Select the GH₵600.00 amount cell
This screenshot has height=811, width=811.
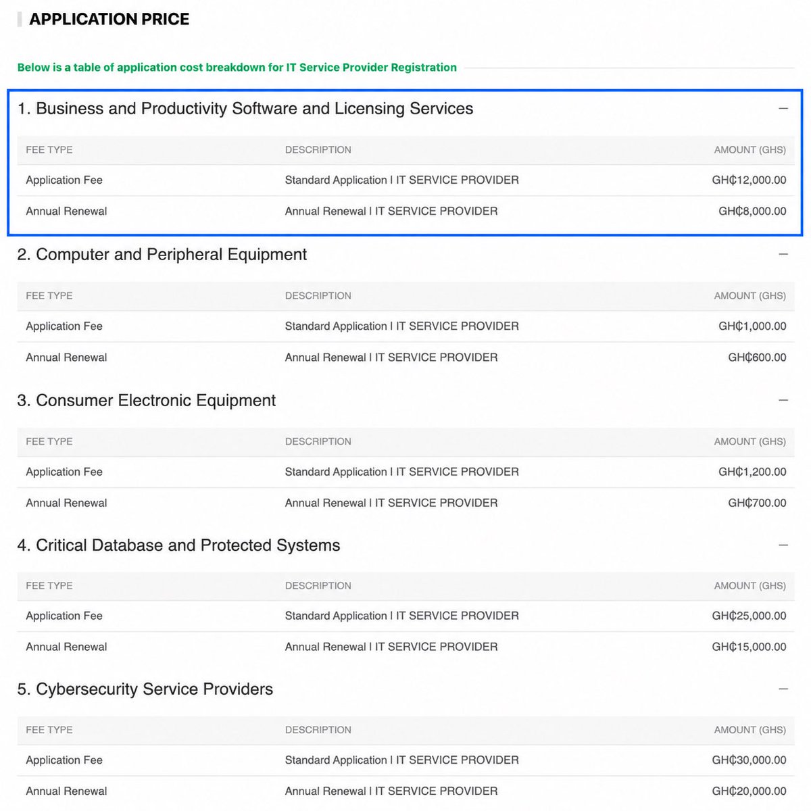click(x=757, y=358)
